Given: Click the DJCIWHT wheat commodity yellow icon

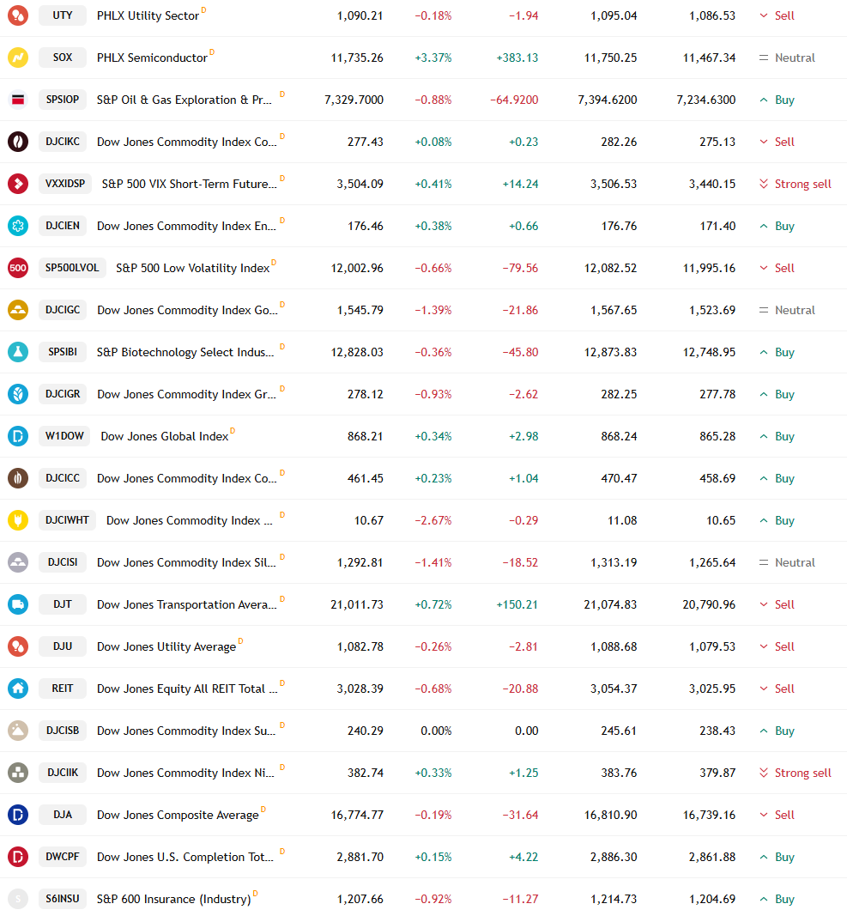Looking at the screenshot, I should (x=18, y=520).
